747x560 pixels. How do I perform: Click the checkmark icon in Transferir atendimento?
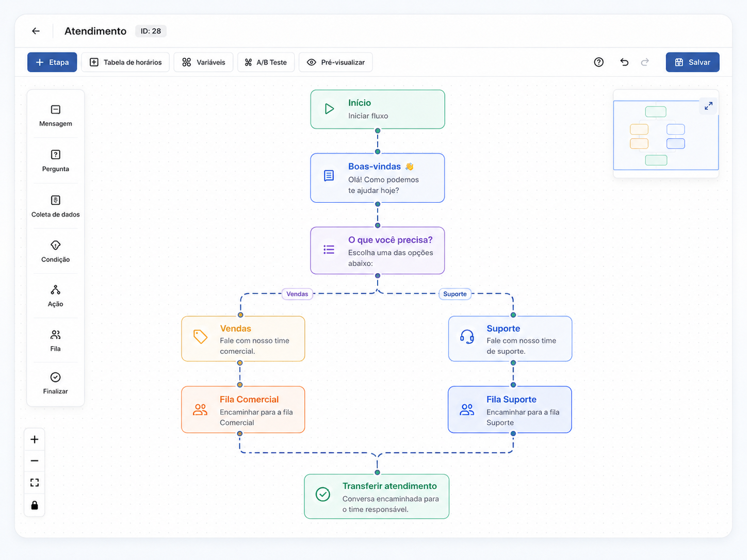(323, 494)
